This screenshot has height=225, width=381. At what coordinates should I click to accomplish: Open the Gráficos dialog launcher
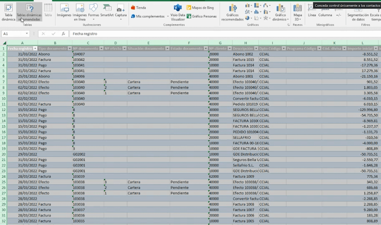point(288,25)
